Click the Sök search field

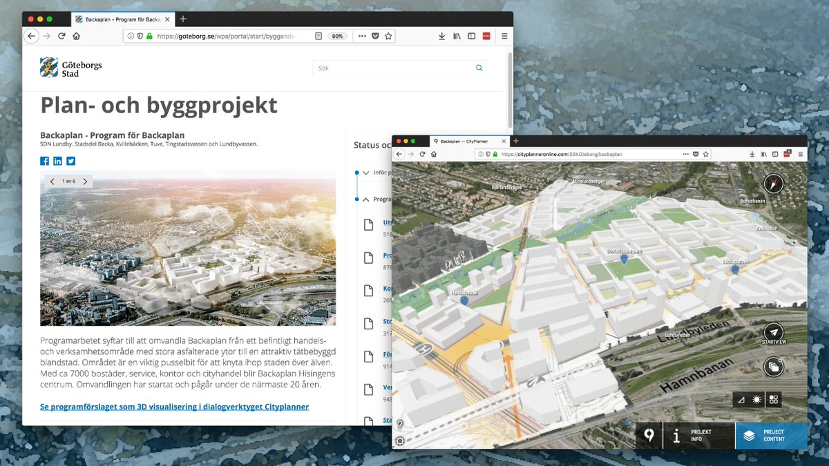coord(400,68)
